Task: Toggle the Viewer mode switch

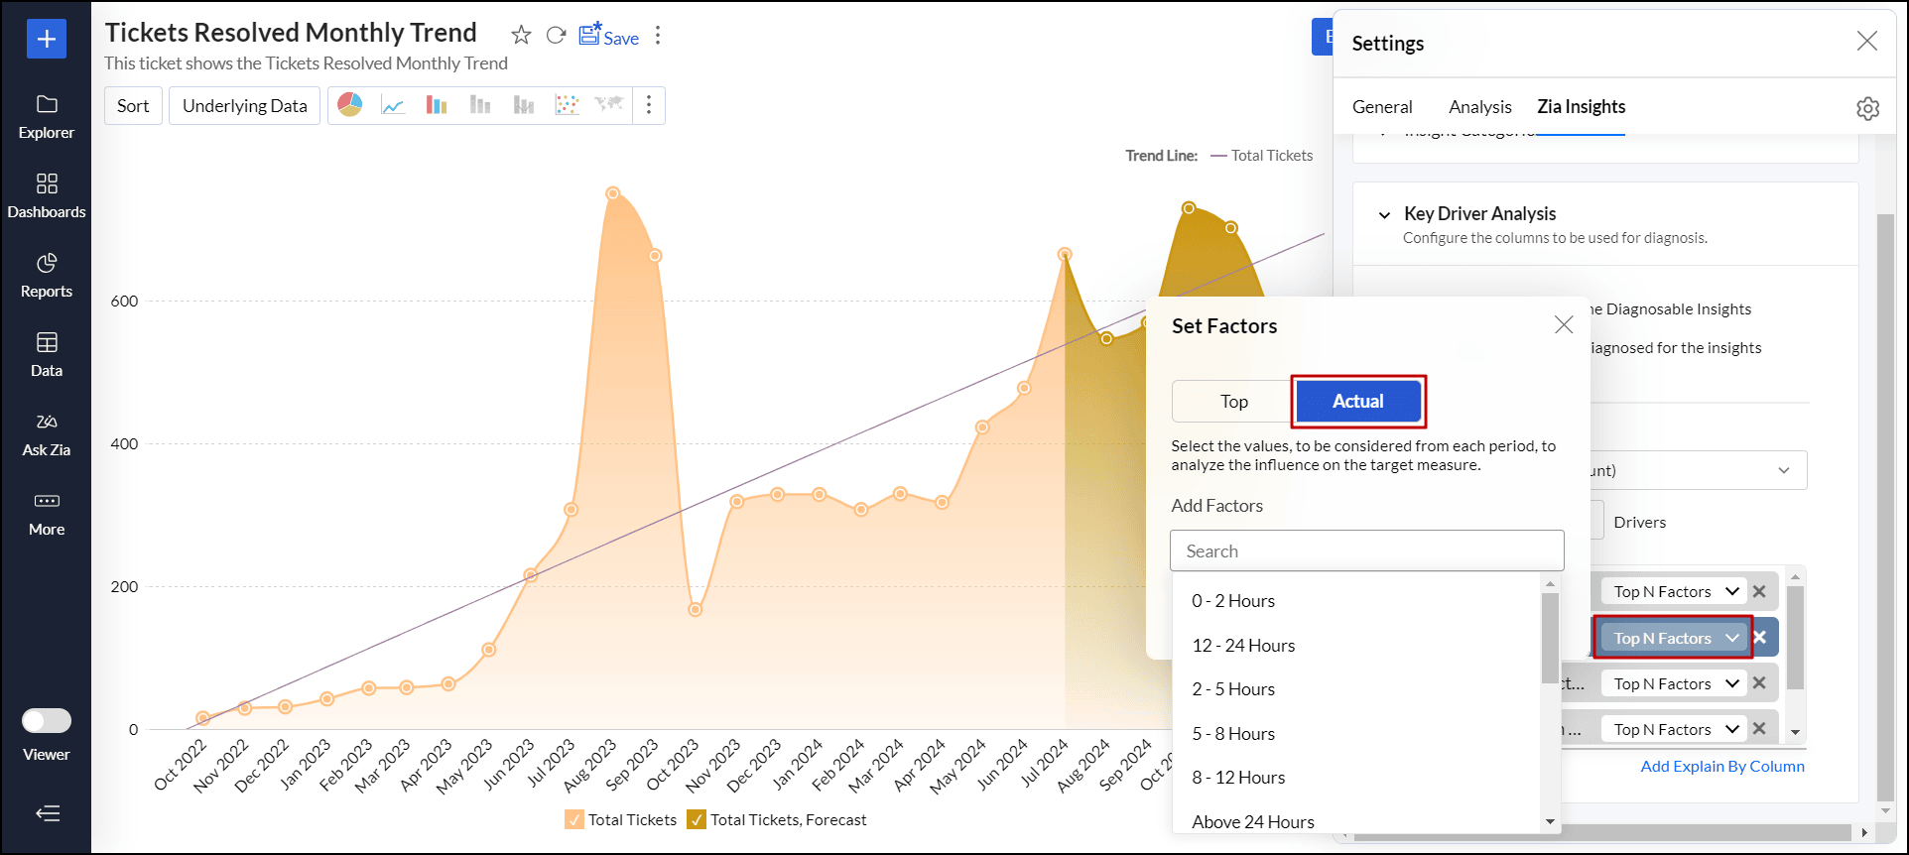Action: [47, 720]
